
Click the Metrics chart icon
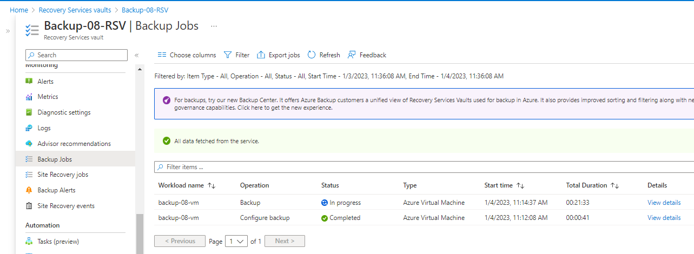coord(29,97)
